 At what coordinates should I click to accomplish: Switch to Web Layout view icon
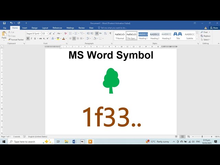189,136
